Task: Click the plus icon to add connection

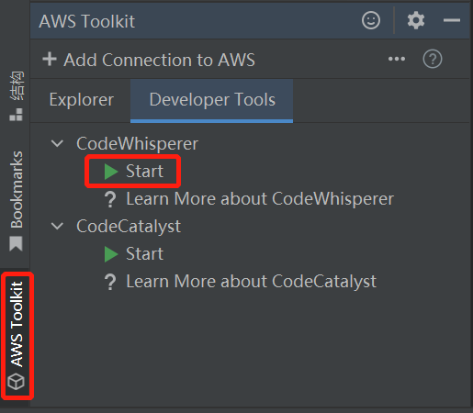Action: (50, 59)
